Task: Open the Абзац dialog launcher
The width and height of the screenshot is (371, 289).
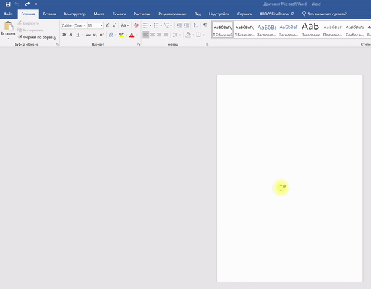Action: [x=207, y=44]
